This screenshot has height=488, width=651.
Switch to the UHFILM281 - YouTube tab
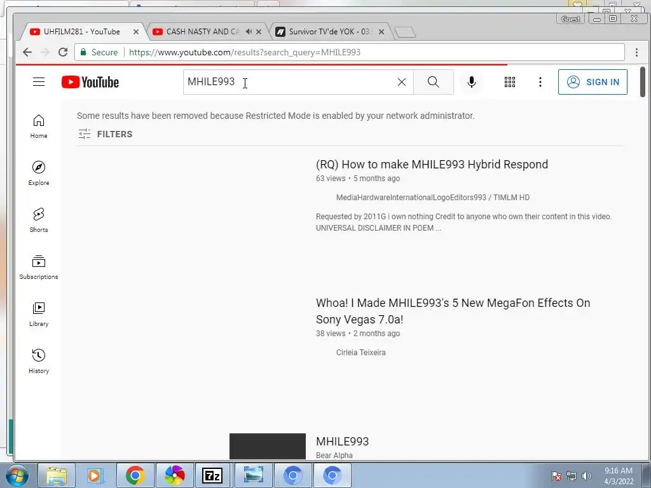(81, 32)
